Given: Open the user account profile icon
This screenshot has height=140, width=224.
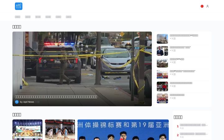Looking at the screenshot, I should [208, 6].
